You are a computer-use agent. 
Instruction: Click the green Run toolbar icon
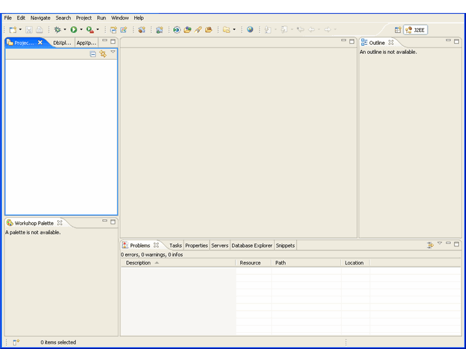(74, 30)
